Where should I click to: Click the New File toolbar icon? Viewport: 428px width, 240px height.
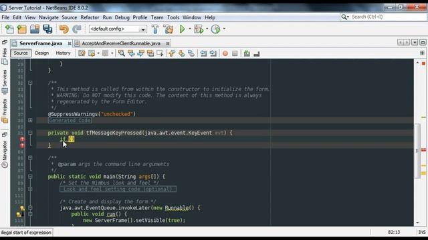[x=9, y=29]
